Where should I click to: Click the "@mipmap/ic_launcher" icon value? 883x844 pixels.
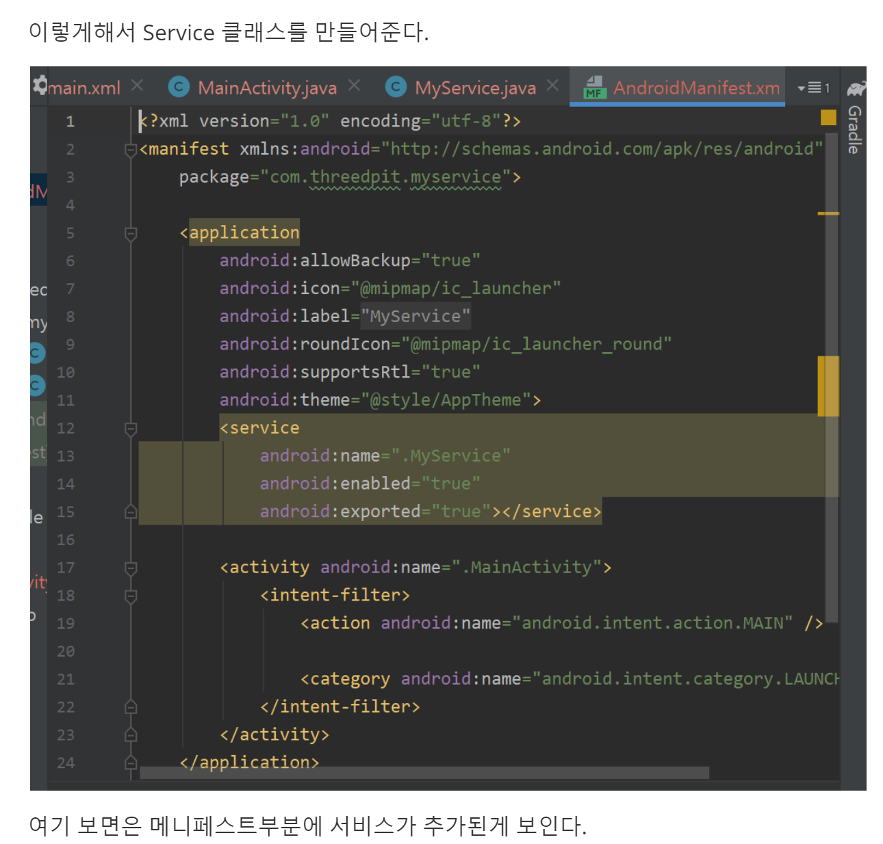point(456,289)
